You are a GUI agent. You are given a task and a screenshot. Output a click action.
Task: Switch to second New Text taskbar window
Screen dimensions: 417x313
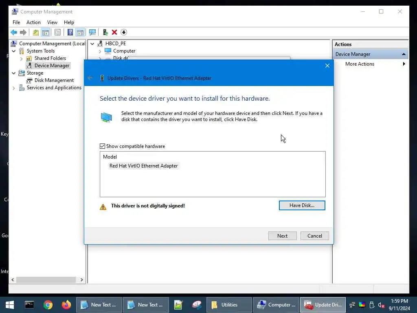coord(146,305)
